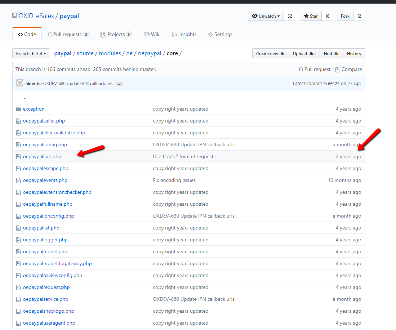The height and width of the screenshot is (330, 396).
Task: Click the file icon beside oepaypallogger.php
Action: (18, 240)
